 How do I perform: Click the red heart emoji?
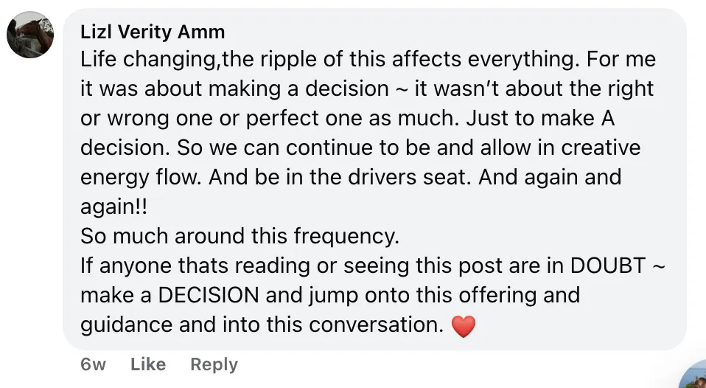(463, 326)
